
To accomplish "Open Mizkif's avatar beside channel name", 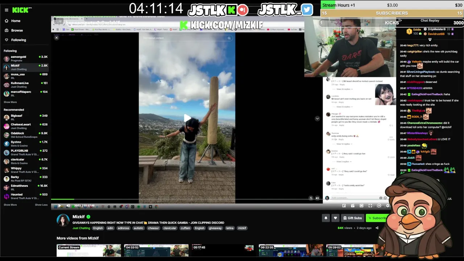I will coord(63,220).
